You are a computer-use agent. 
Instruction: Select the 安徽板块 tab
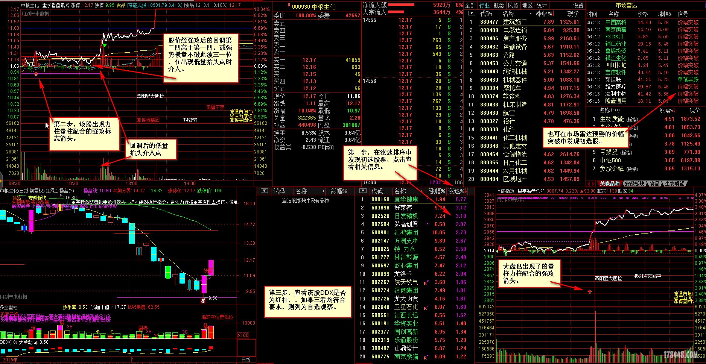pos(634,184)
